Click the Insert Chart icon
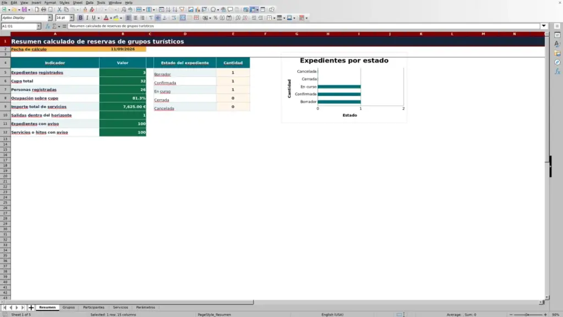 197,9
